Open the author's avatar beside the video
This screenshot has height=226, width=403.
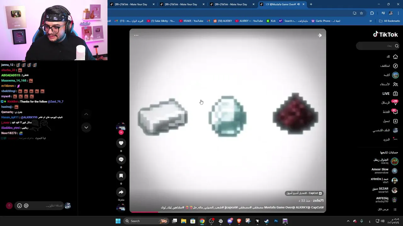[121, 127]
